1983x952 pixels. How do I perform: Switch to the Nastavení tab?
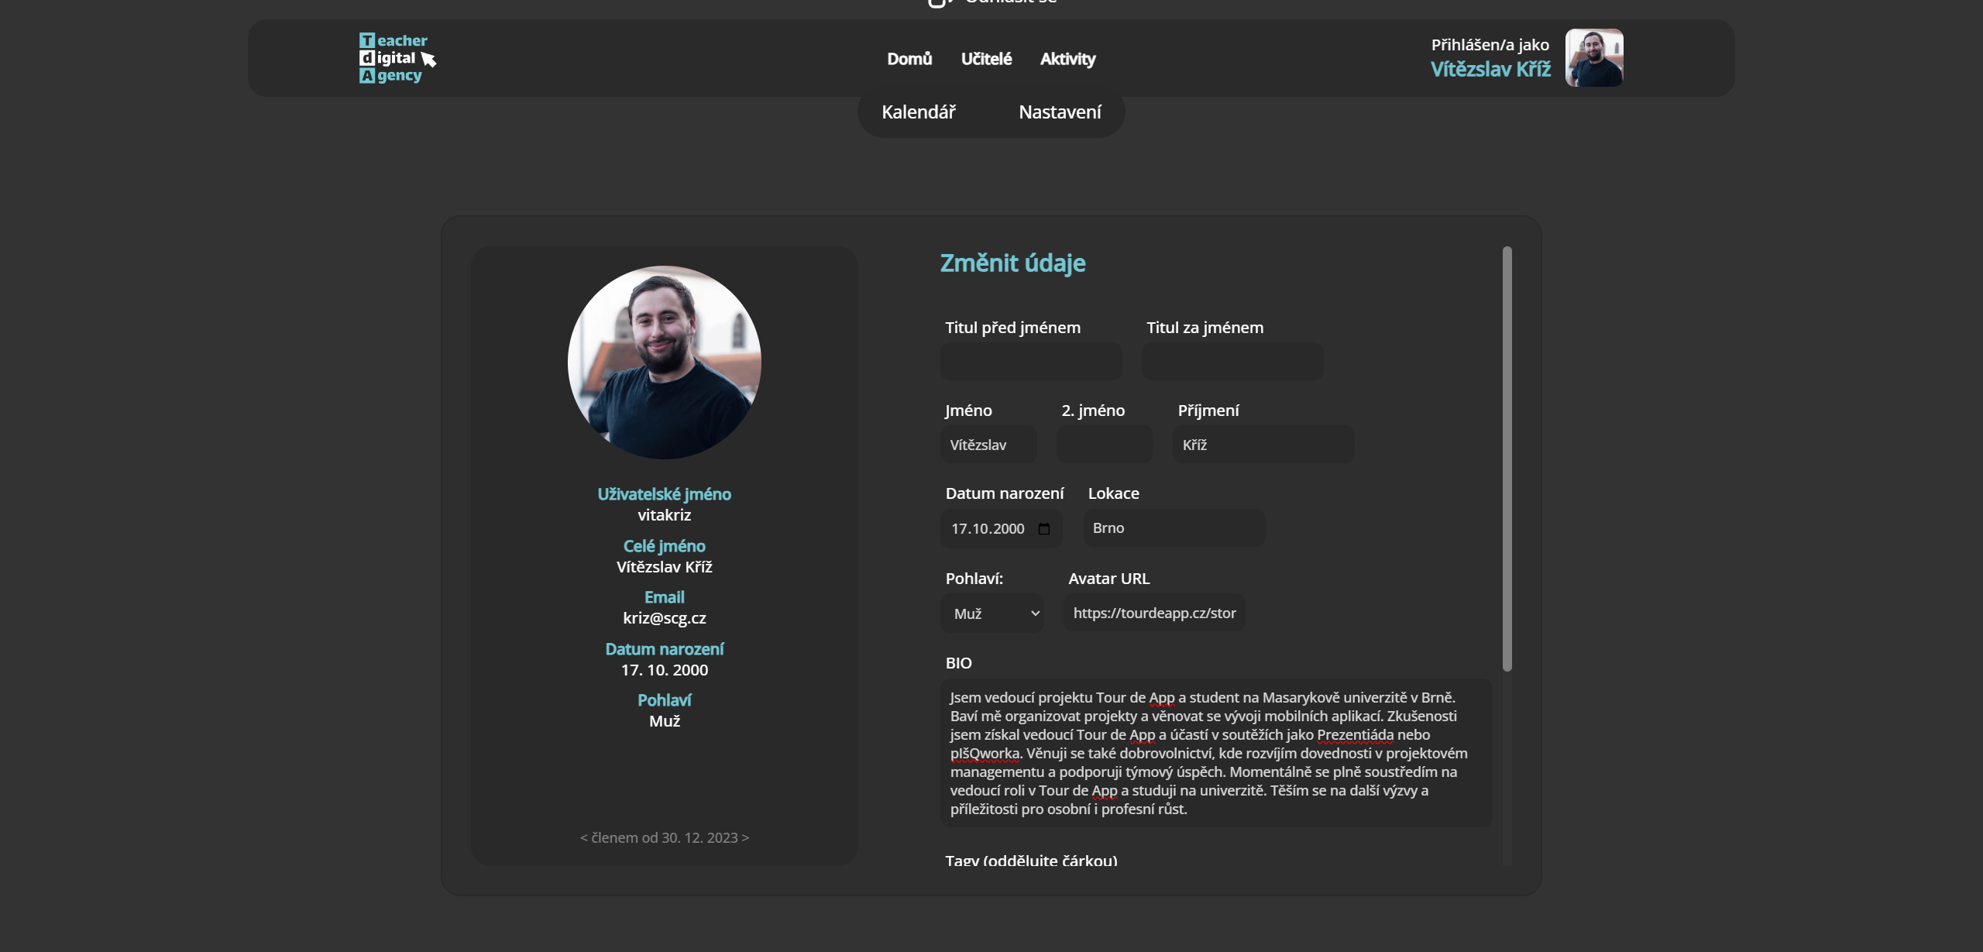[1060, 112]
